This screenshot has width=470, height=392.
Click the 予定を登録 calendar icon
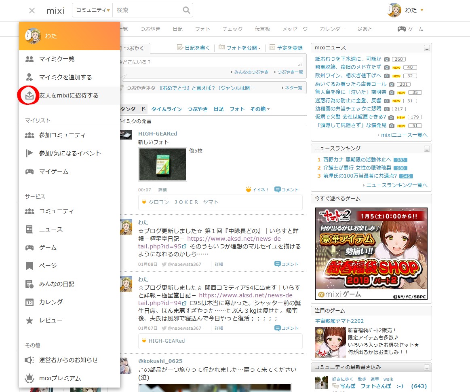pyautogui.click(x=272, y=47)
